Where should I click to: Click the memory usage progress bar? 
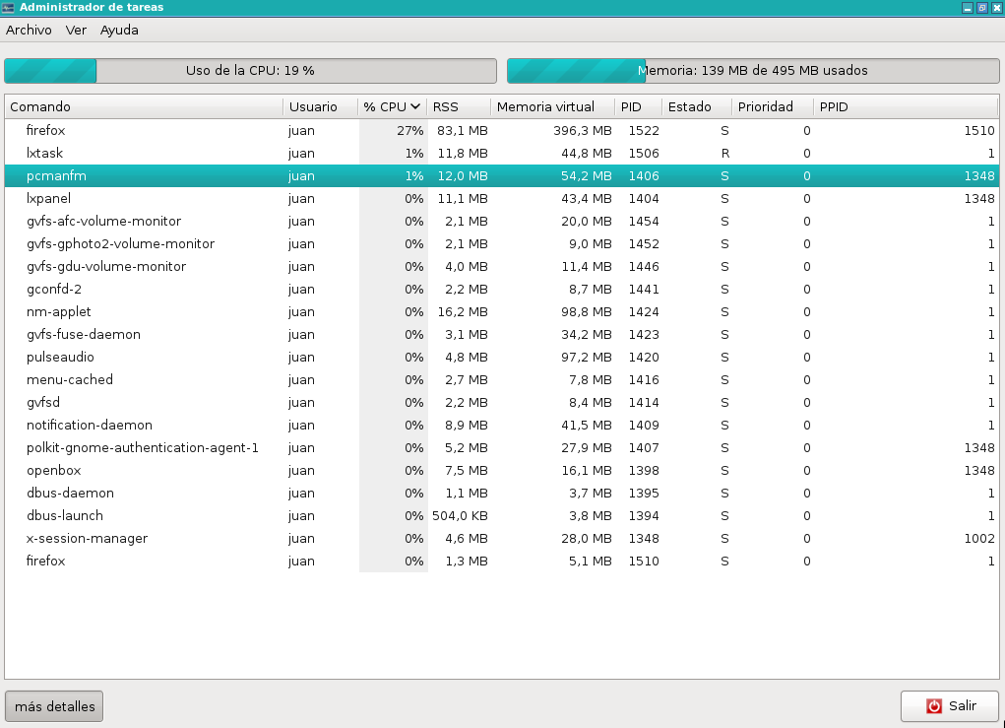click(753, 71)
